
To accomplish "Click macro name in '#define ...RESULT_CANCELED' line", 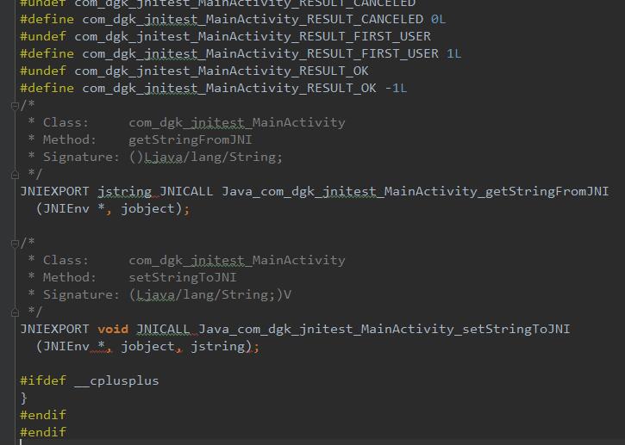I will tap(253, 20).
